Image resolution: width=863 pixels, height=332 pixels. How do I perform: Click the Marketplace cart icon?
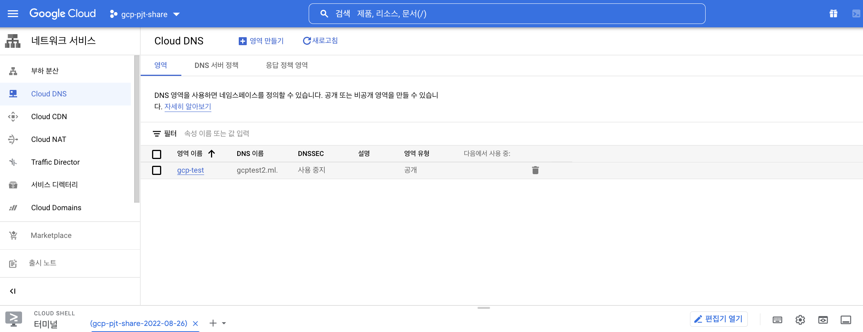[13, 235]
